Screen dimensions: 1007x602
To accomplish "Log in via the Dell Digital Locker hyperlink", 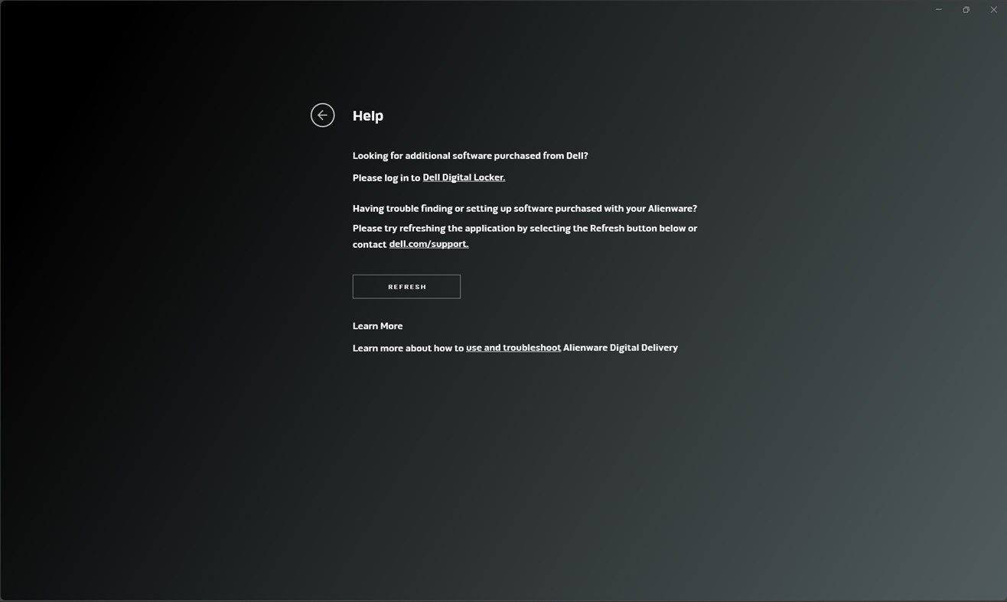I will [x=463, y=177].
